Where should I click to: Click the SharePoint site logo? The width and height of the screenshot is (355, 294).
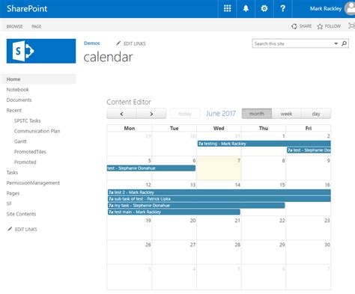click(x=41, y=51)
